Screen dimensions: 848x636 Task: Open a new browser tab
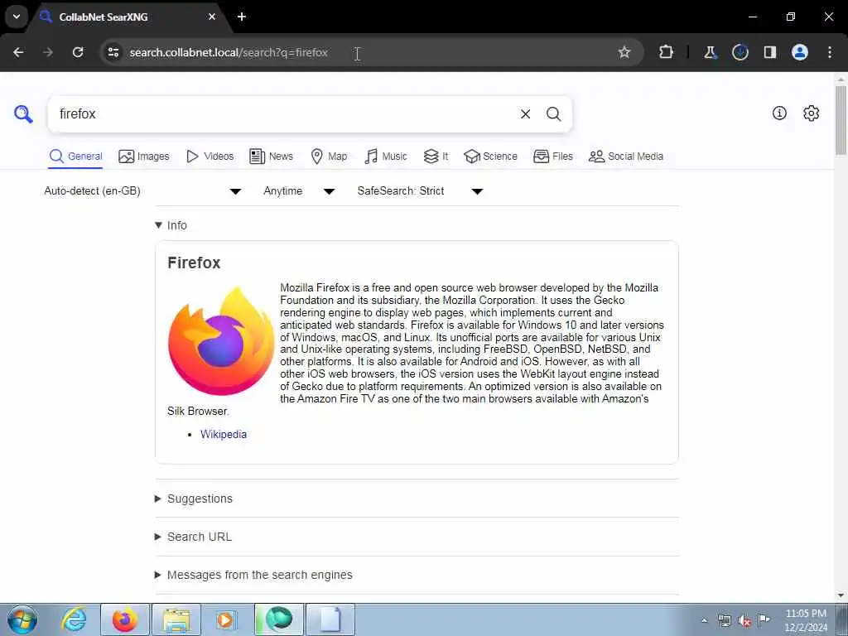(x=242, y=17)
